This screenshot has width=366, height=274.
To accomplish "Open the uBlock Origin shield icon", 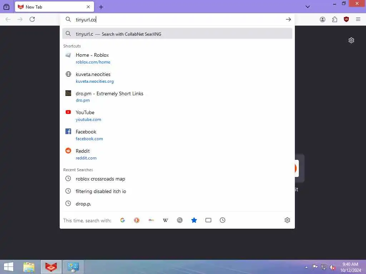I will tap(346, 19).
